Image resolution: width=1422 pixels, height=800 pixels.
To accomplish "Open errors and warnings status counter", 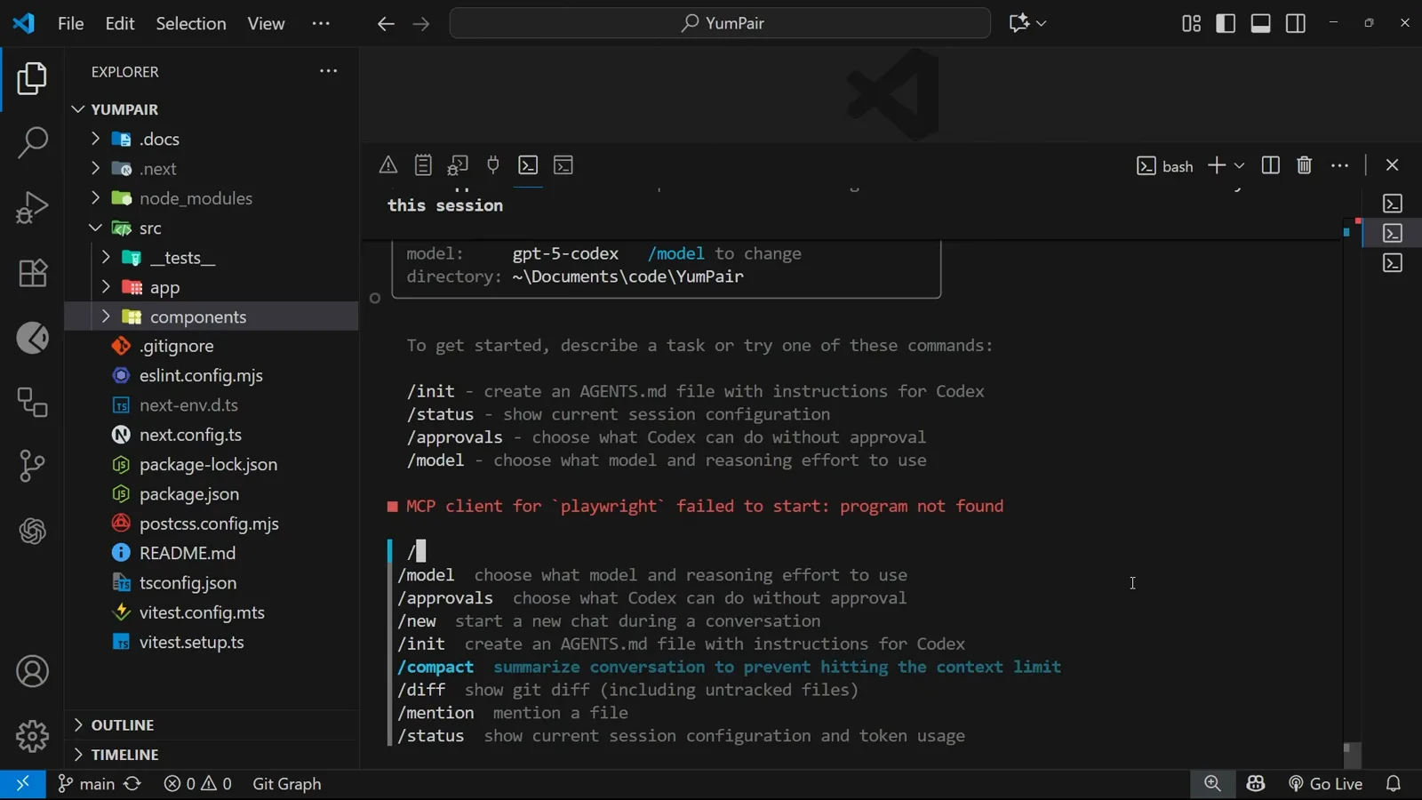I will click(x=197, y=784).
